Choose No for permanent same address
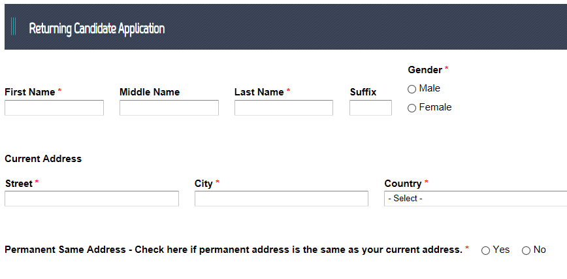The image size is (567, 279). coord(526,250)
